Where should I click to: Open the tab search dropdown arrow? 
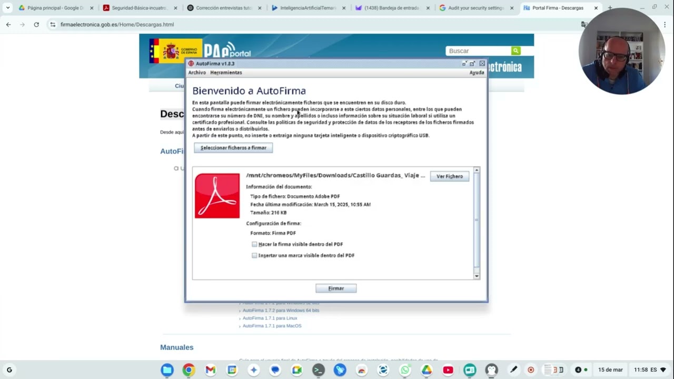tap(7, 8)
